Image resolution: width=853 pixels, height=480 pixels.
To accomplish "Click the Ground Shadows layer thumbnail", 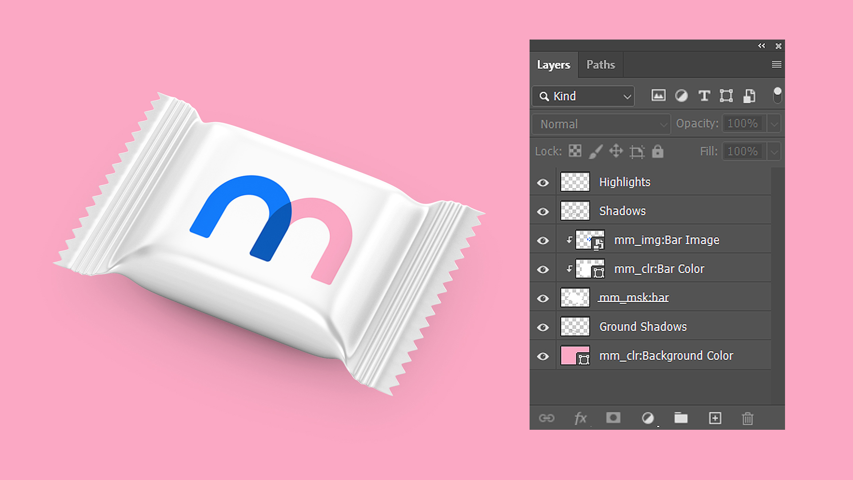I will coord(575,326).
